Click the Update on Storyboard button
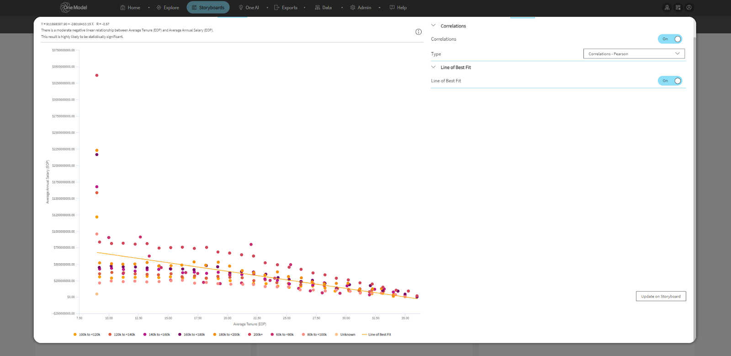Viewport: 731px width, 356px height. tap(661, 296)
